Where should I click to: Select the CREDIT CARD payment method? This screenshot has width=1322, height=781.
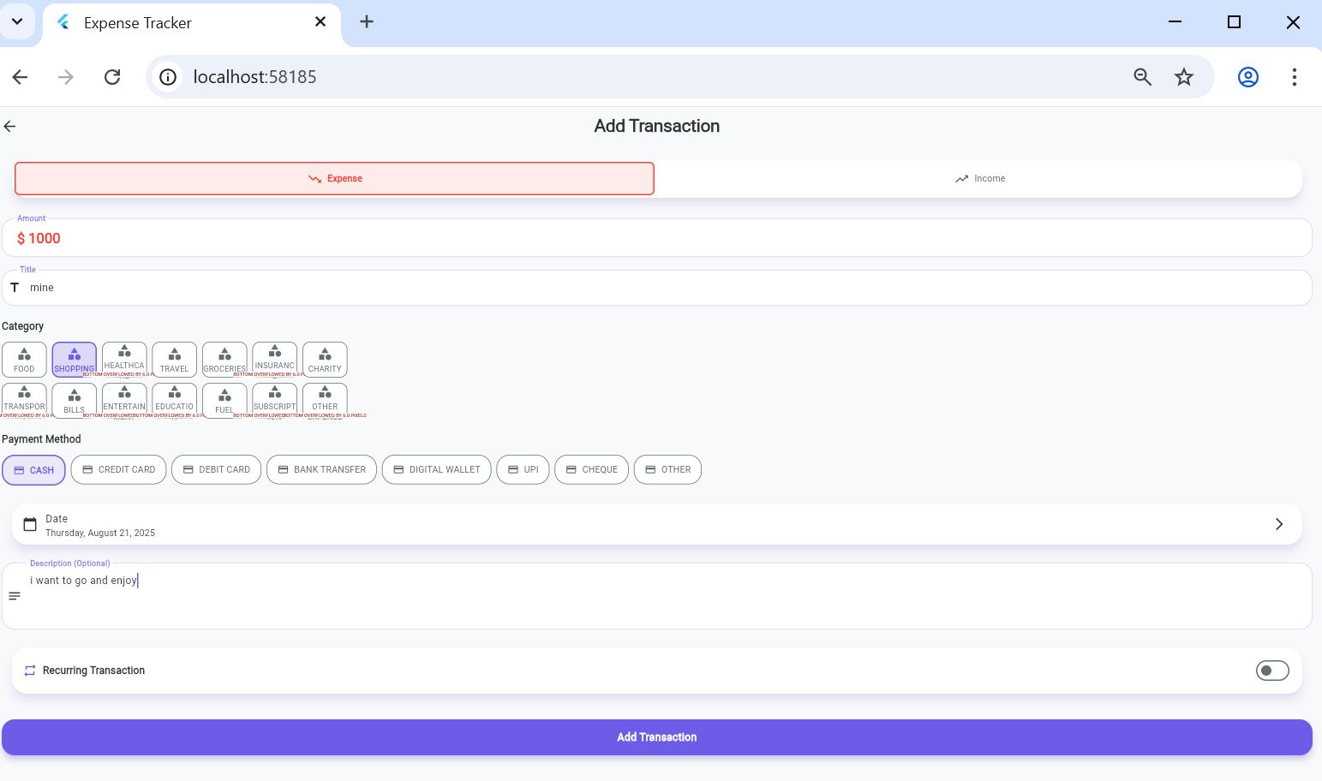[x=118, y=469]
